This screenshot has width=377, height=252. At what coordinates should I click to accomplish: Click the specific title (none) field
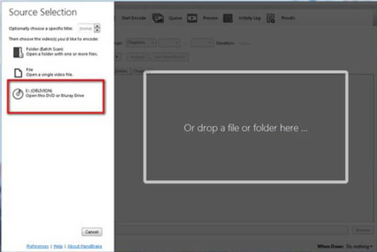click(85, 28)
